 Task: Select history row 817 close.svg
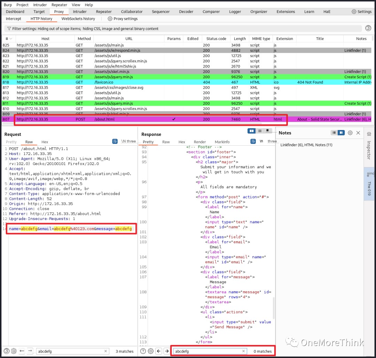[x=187, y=87]
